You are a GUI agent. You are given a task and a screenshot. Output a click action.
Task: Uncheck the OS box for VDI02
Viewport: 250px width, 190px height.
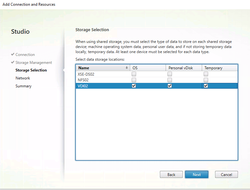tap(134, 86)
